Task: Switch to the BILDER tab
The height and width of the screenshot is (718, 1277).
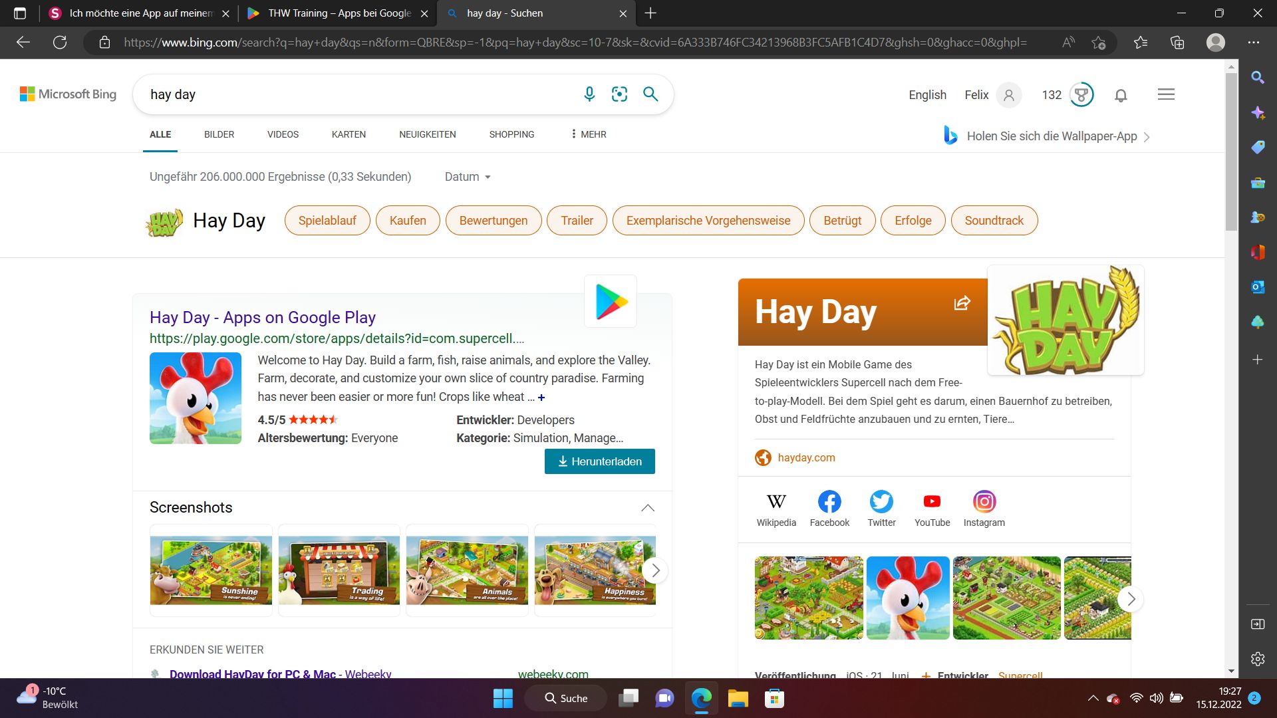Action: (219, 134)
